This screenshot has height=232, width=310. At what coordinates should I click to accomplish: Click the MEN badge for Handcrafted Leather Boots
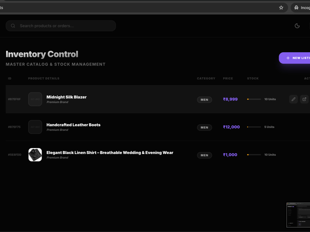(204, 127)
